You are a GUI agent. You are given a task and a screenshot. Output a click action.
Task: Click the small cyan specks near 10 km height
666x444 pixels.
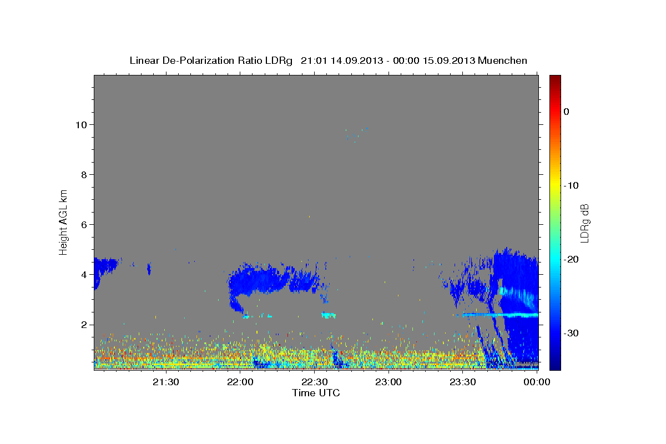click(356, 134)
